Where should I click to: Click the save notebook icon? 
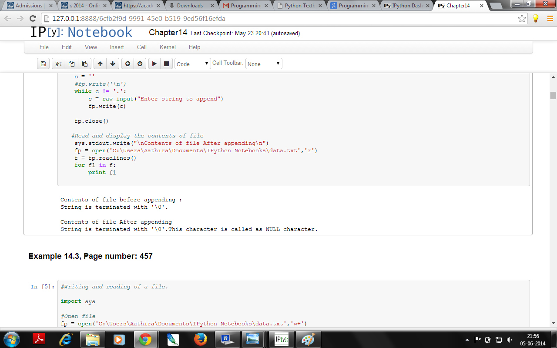(x=43, y=64)
